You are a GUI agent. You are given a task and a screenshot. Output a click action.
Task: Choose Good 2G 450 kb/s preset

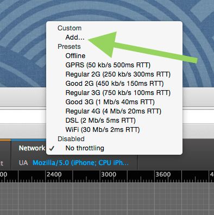pos(114,84)
